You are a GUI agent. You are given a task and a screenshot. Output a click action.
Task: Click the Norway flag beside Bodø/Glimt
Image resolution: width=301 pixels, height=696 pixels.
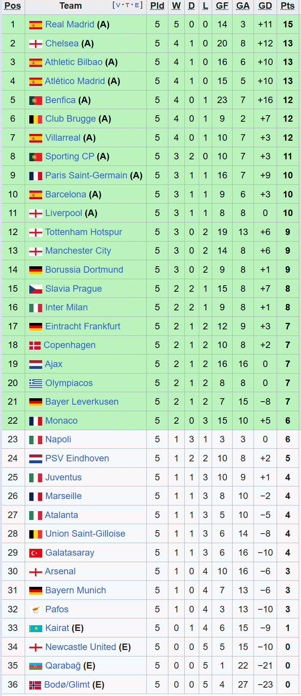(35, 685)
